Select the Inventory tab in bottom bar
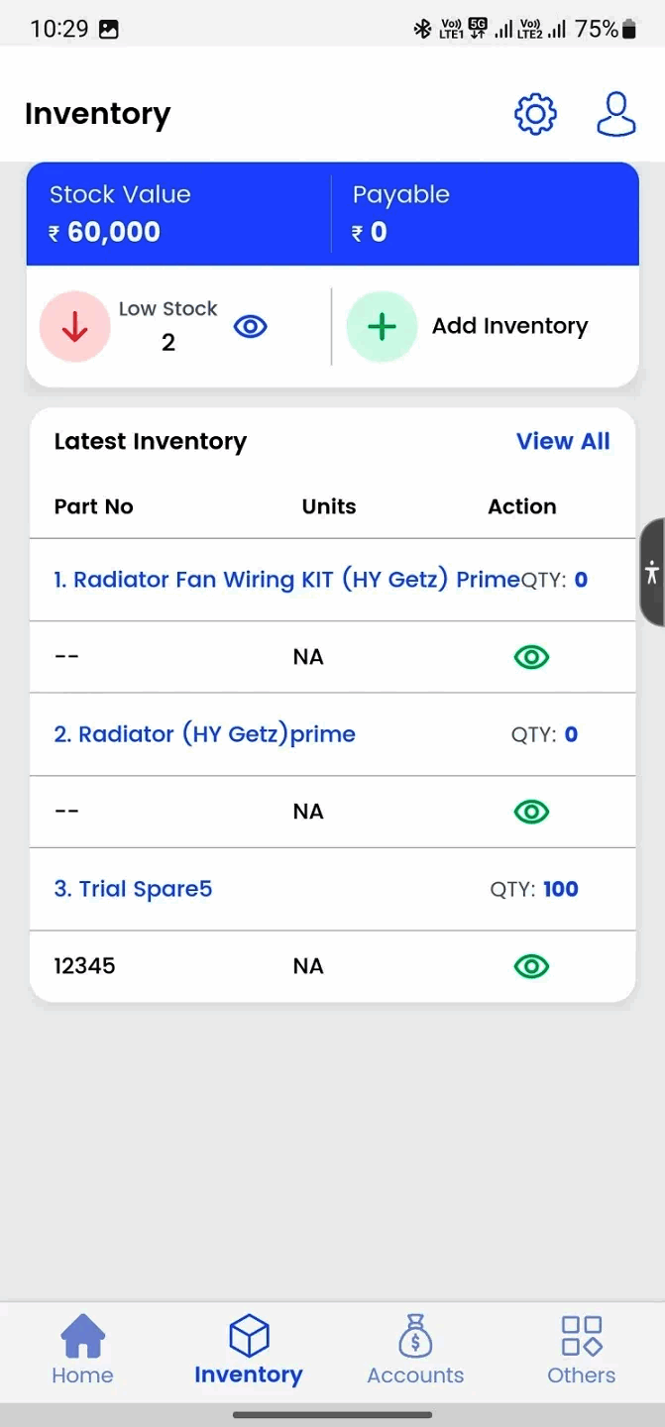665x1427 pixels. pyautogui.click(x=249, y=1350)
